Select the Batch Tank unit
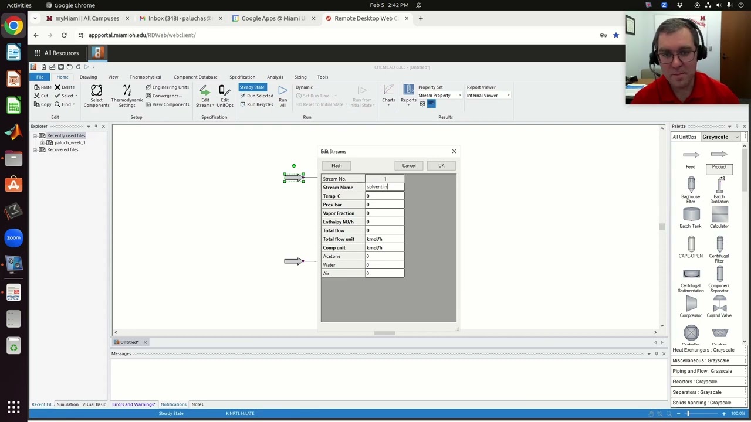Viewport: 751px width, 422px height. pos(691,218)
